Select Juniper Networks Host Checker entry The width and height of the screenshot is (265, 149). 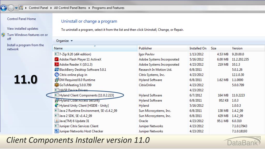(81, 131)
